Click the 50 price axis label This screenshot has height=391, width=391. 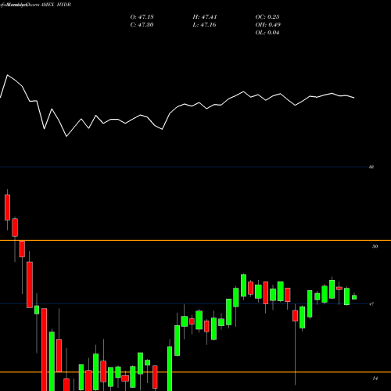click(375, 246)
